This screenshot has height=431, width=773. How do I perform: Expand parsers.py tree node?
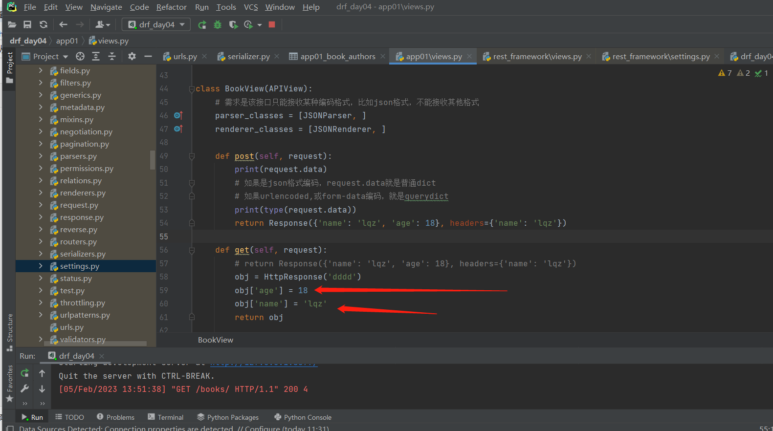(41, 156)
